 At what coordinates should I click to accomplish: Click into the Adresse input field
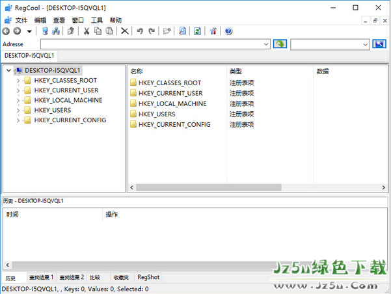(152, 44)
